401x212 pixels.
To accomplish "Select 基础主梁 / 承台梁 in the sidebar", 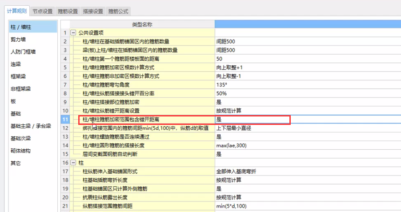I will (x=30, y=126).
